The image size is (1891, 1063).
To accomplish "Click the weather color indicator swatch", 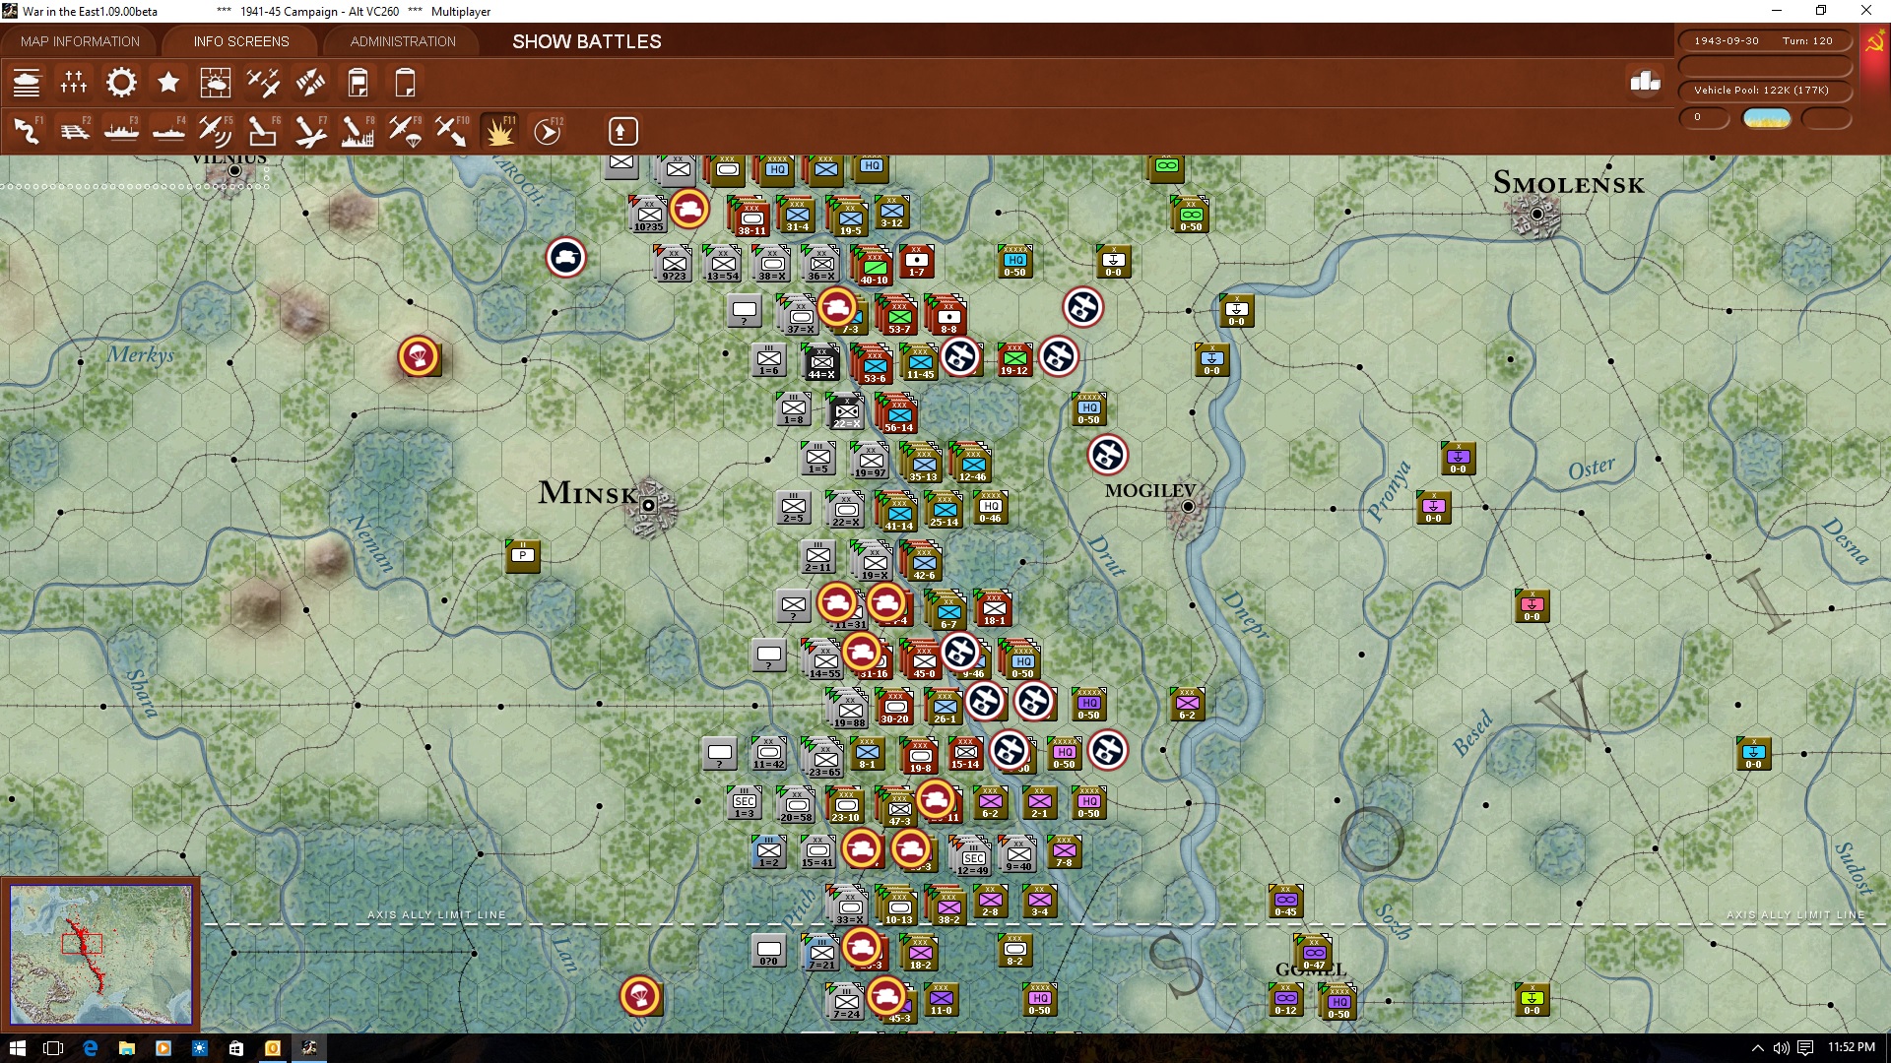I will point(1766,118).
